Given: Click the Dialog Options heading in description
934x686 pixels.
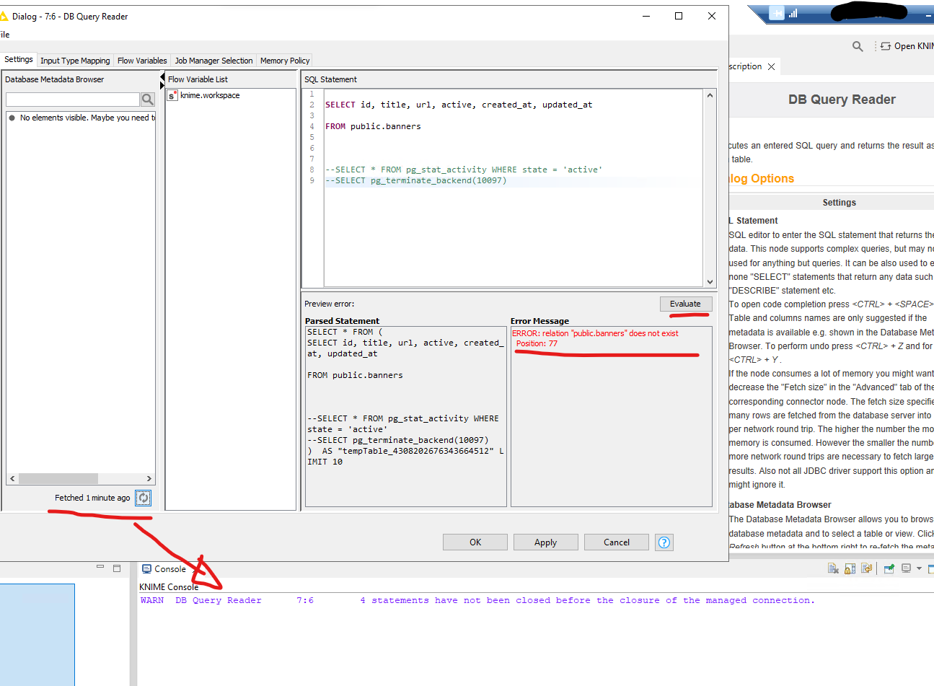Looking at the screenshot, I should click(x=761, y=179).
